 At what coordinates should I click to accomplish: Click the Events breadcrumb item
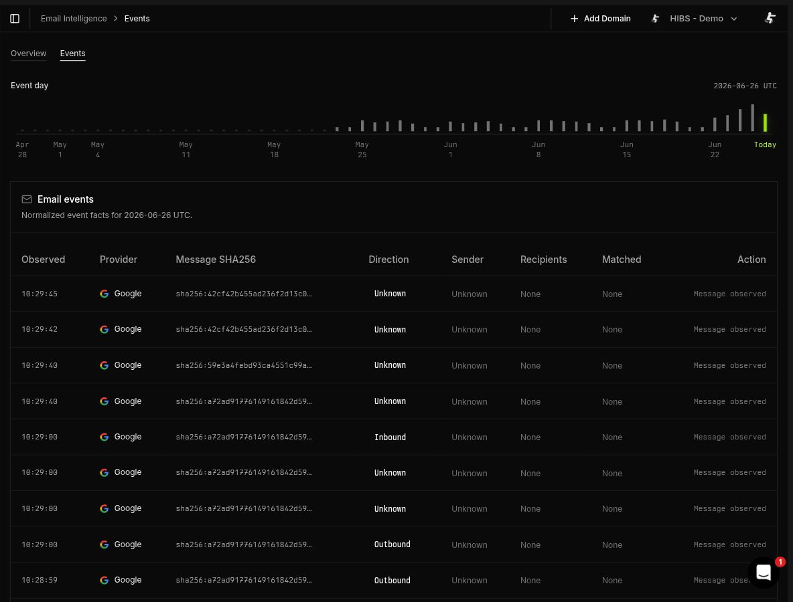click(x=137, y=19)
